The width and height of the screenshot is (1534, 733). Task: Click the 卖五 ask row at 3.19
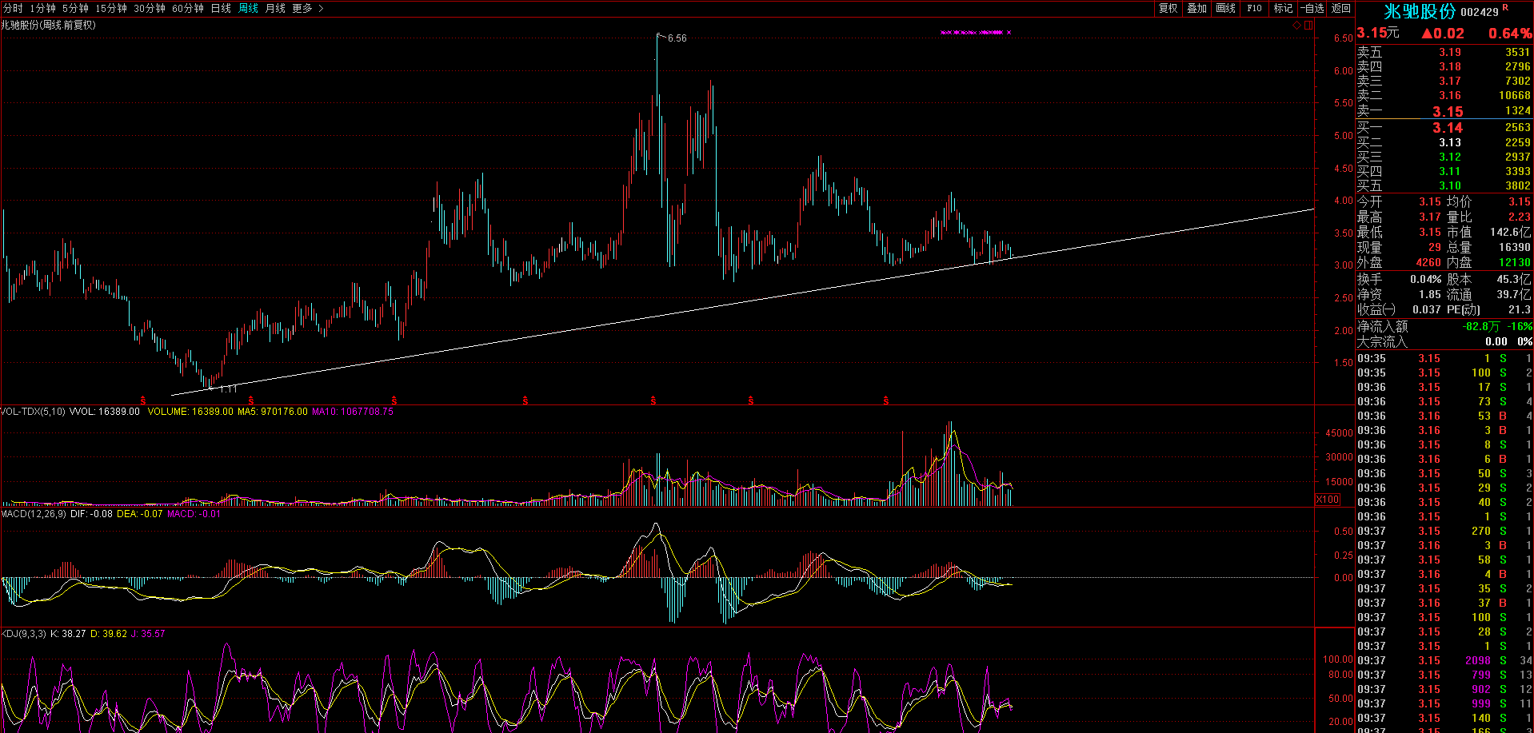coord(1444,52)
